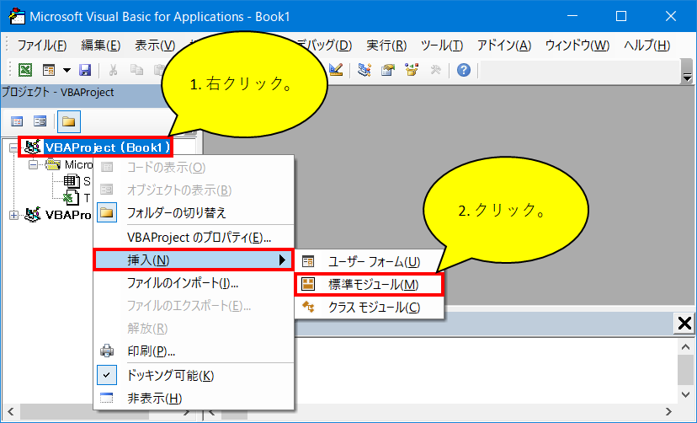The image size is (697, 423).
Task: Maximize the Visual Basic window
Action: [x=621, y=17]
